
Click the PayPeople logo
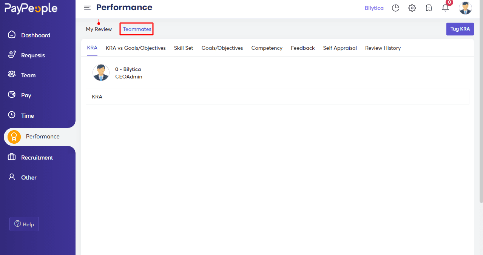[x=31, y=8]
